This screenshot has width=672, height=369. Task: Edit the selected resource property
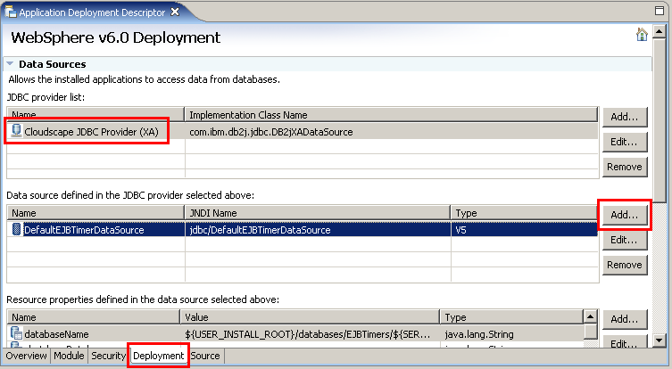tap(625, 343)
